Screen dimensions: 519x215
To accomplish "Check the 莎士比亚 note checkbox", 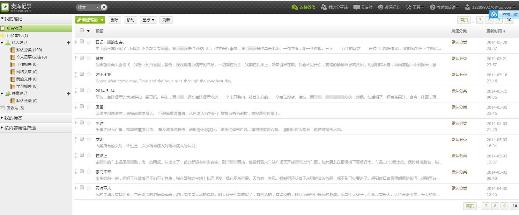I will tap(82, 74).
